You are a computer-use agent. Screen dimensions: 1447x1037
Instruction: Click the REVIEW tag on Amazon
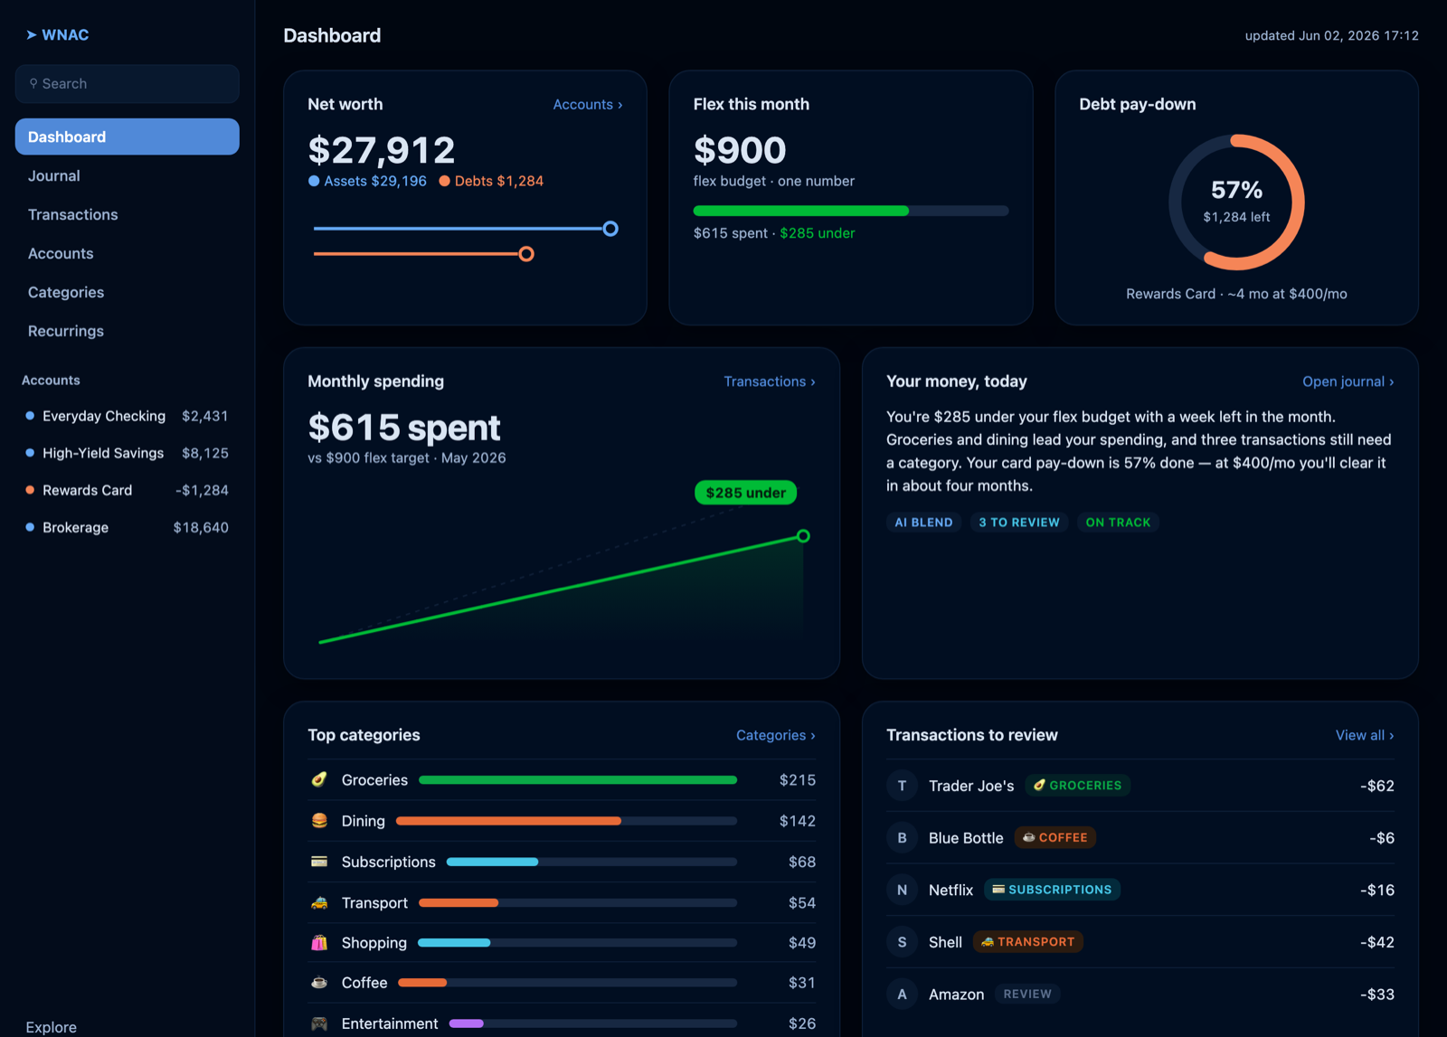(x=1027, y=995)
